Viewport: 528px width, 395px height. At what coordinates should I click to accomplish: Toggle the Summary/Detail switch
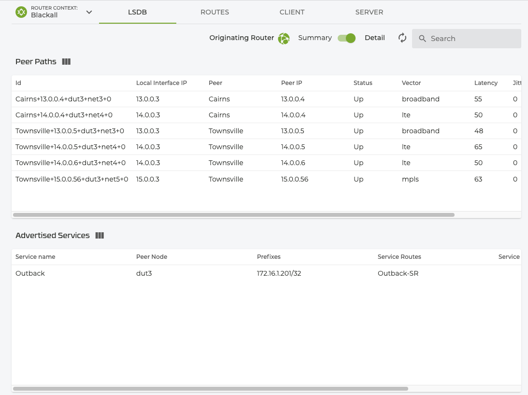(x=346, y=38)
